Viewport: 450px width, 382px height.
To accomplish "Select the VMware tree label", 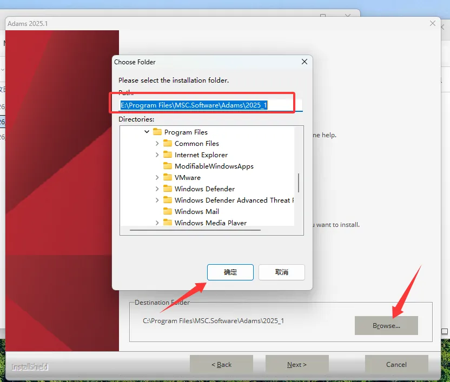I will (187, 178).
